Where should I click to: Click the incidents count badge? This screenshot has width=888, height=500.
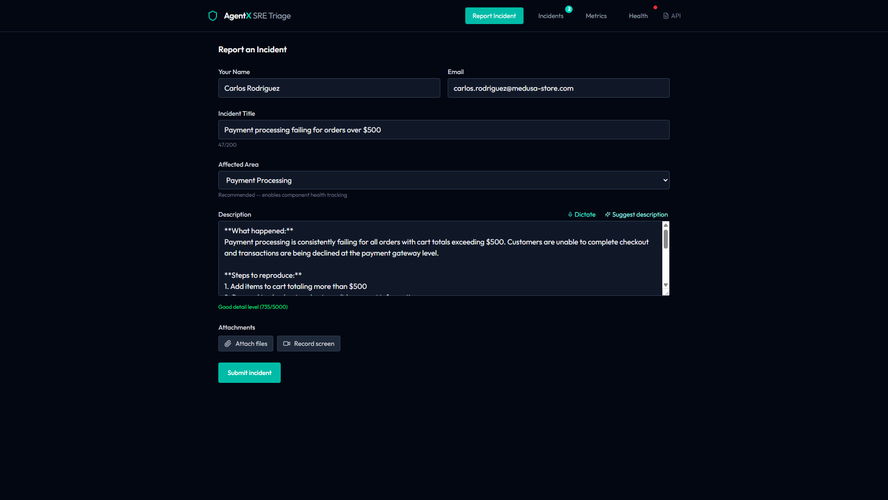pos(569,9)
